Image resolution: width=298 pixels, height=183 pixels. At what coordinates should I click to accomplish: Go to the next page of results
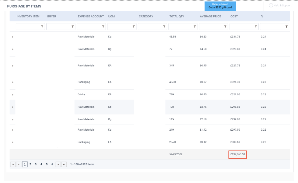pos(58,164)
